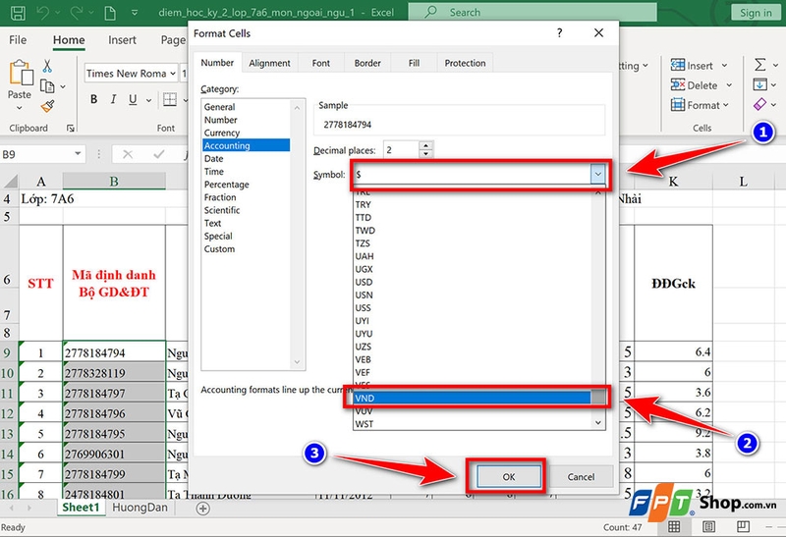Viewport: 786px width, 537px height.
Task: Click the Format cells ribbon icon
Action: (678, 105)
